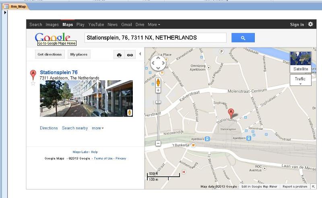
Task: Open the settings gear icon
Action: 310,24
